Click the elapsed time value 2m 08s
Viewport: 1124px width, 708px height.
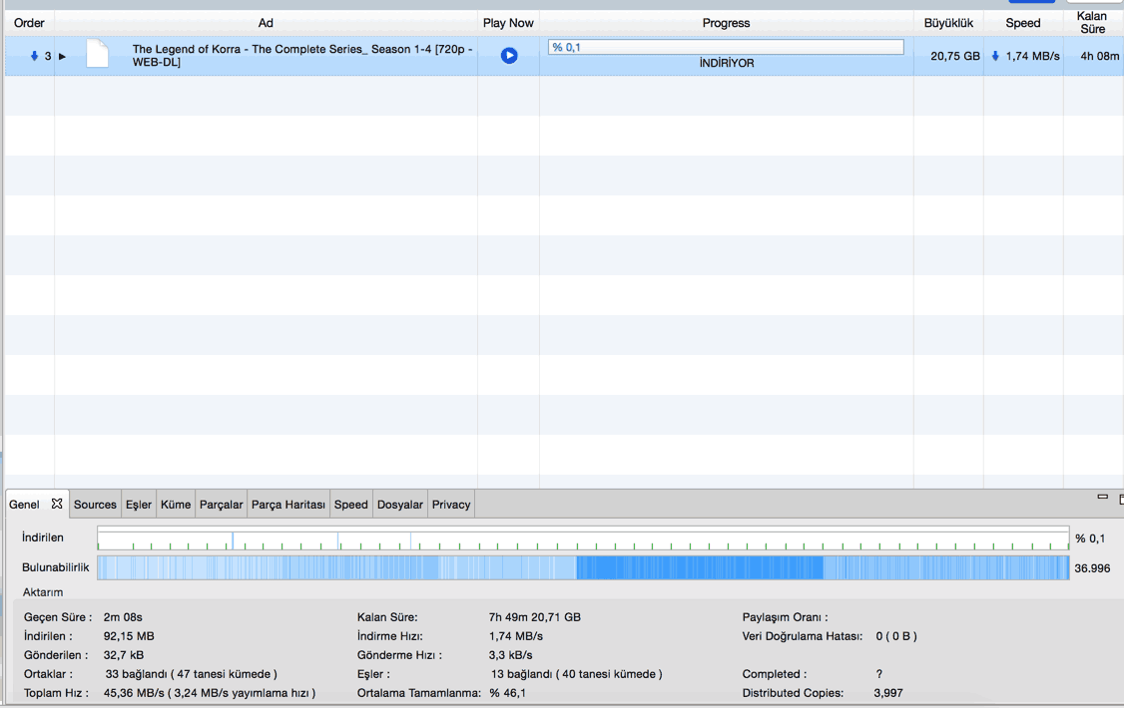click(x=124, y=617)
